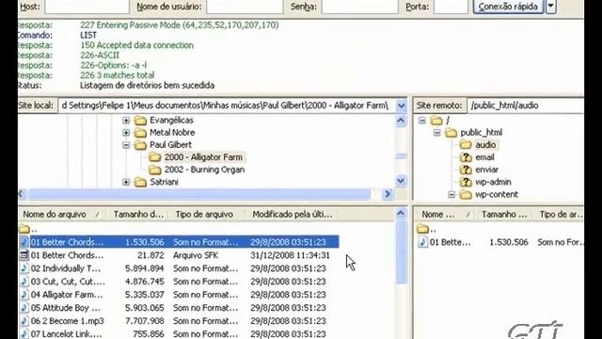Select the 07 Lancelot Link file name
Viewport: 602px width, 339px height.
(x=66, y=333)
